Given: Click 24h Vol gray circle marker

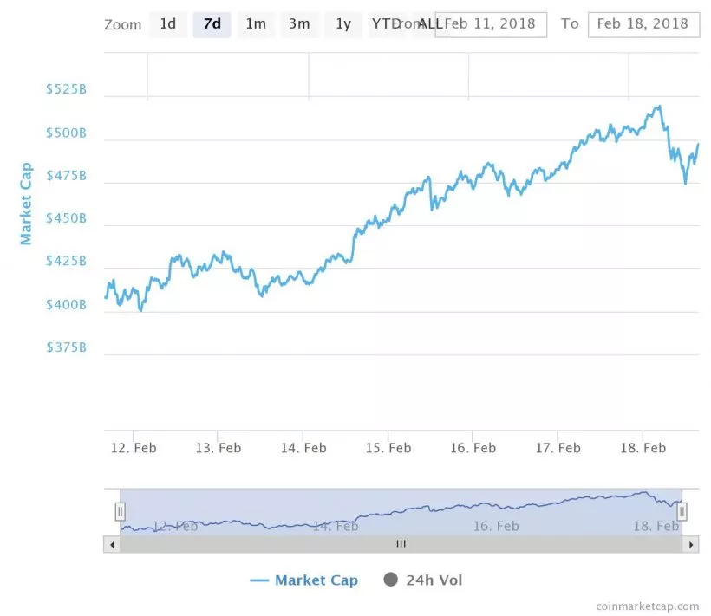Looking at the screenshot, I should coord(391,580).
